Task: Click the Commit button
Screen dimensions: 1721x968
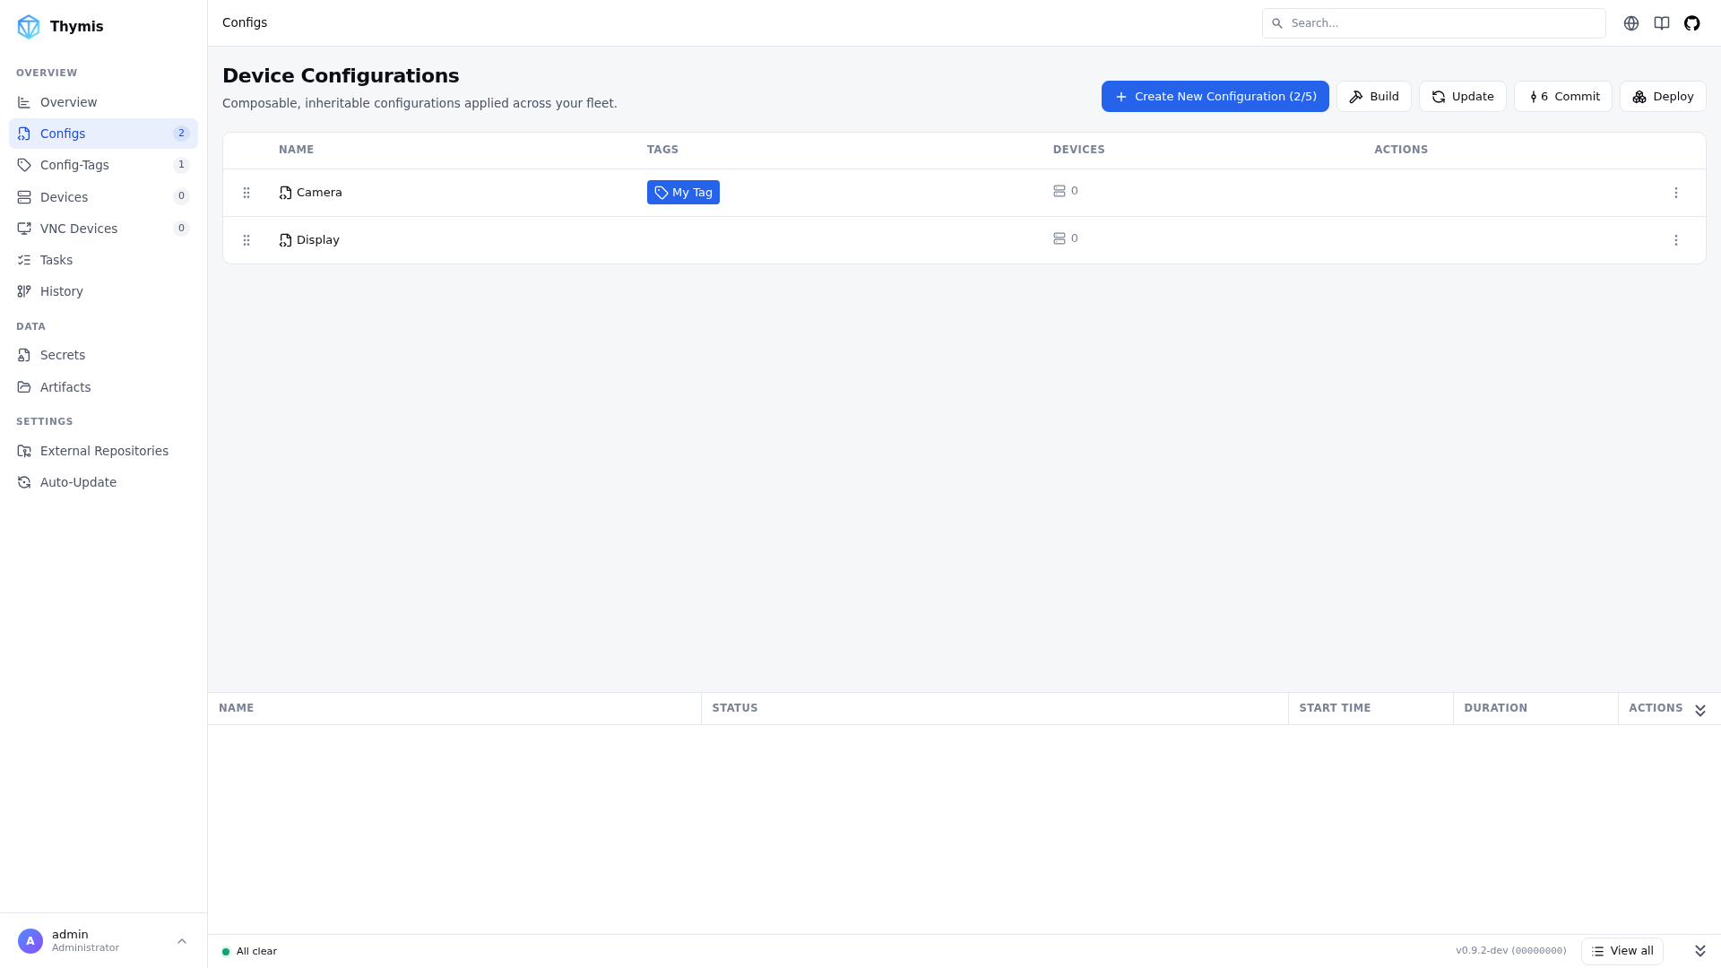Action: (1562, 97)
